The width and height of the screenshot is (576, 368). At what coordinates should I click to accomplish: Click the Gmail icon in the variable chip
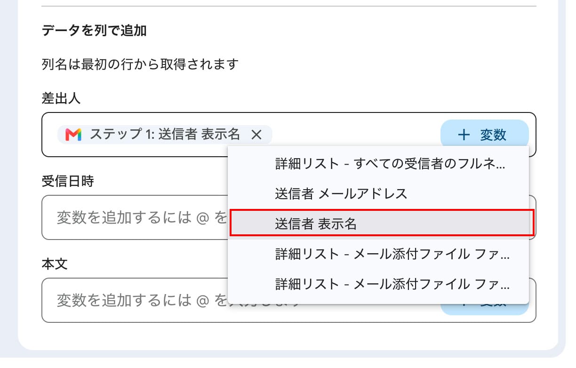pyautogui.click(x=73, y=135)
